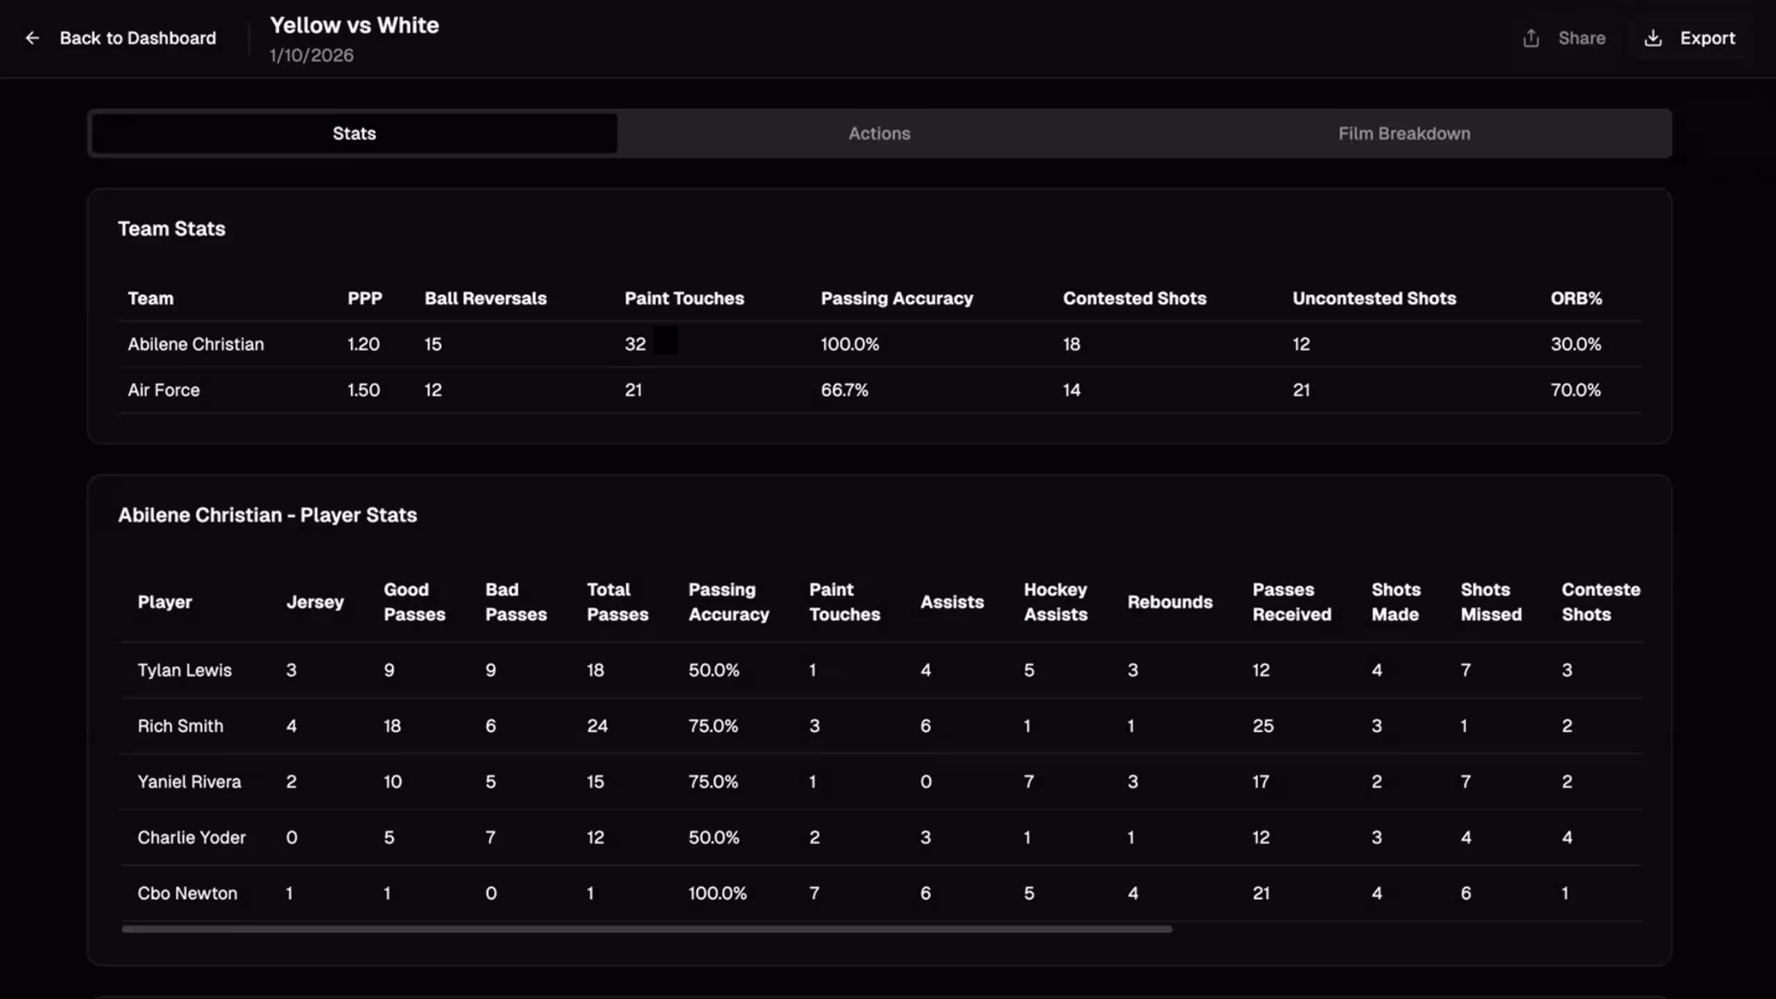Click the Abilene Christian team row
Image resolution: width=1776 pixels, height=999 pixels.
coord(196,344)
